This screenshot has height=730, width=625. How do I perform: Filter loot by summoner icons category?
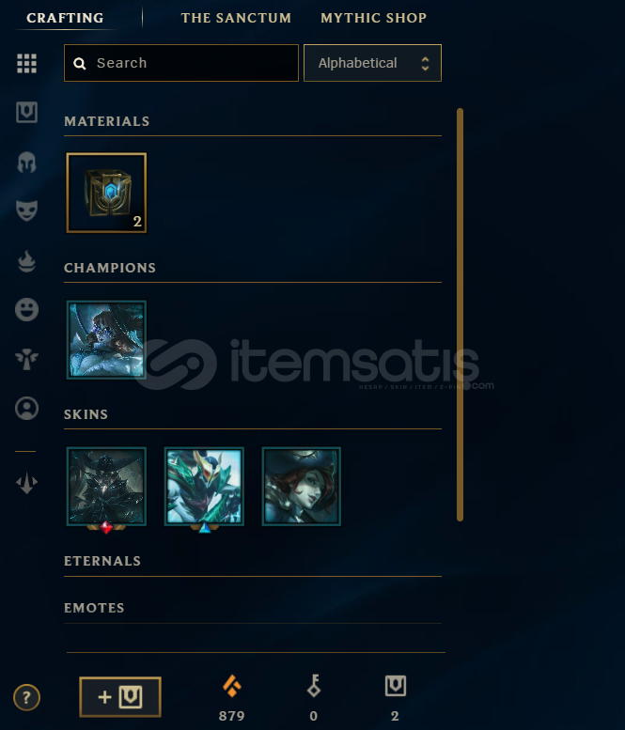coord(26,409)
